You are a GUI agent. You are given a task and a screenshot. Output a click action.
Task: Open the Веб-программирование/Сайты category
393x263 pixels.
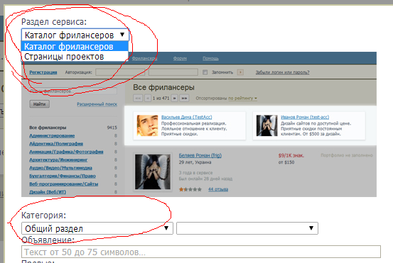[64, 184]
